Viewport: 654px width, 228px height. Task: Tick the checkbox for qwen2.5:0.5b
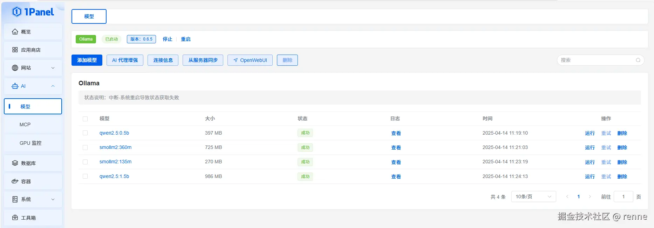click(x=85, y=133)
